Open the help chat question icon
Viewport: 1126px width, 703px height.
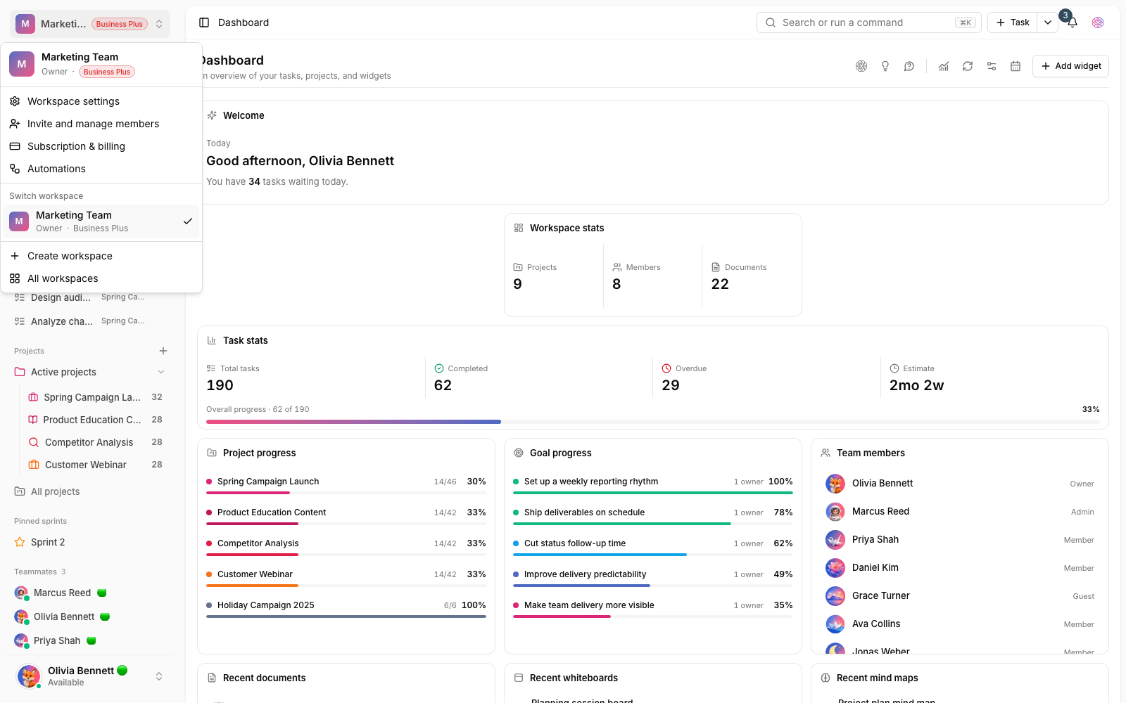pyautogui.click(x=909, y=66)
